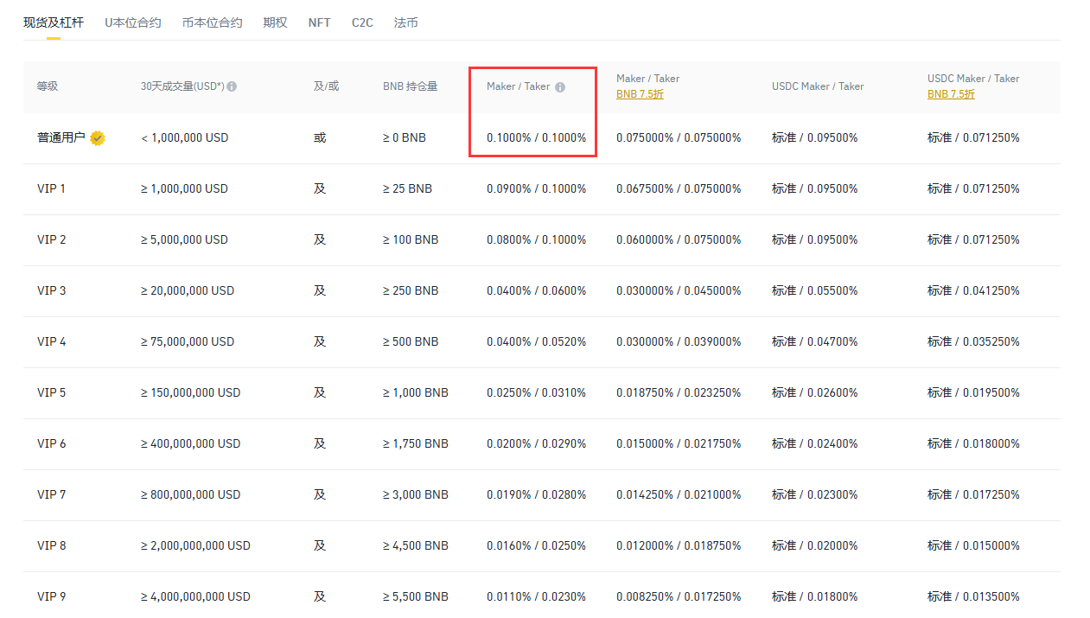The height and width of the screenshot is (618, 1090).
Task: Click the ≥ 5,500 BNB holding cell
Action: click(x=416, y=596)
